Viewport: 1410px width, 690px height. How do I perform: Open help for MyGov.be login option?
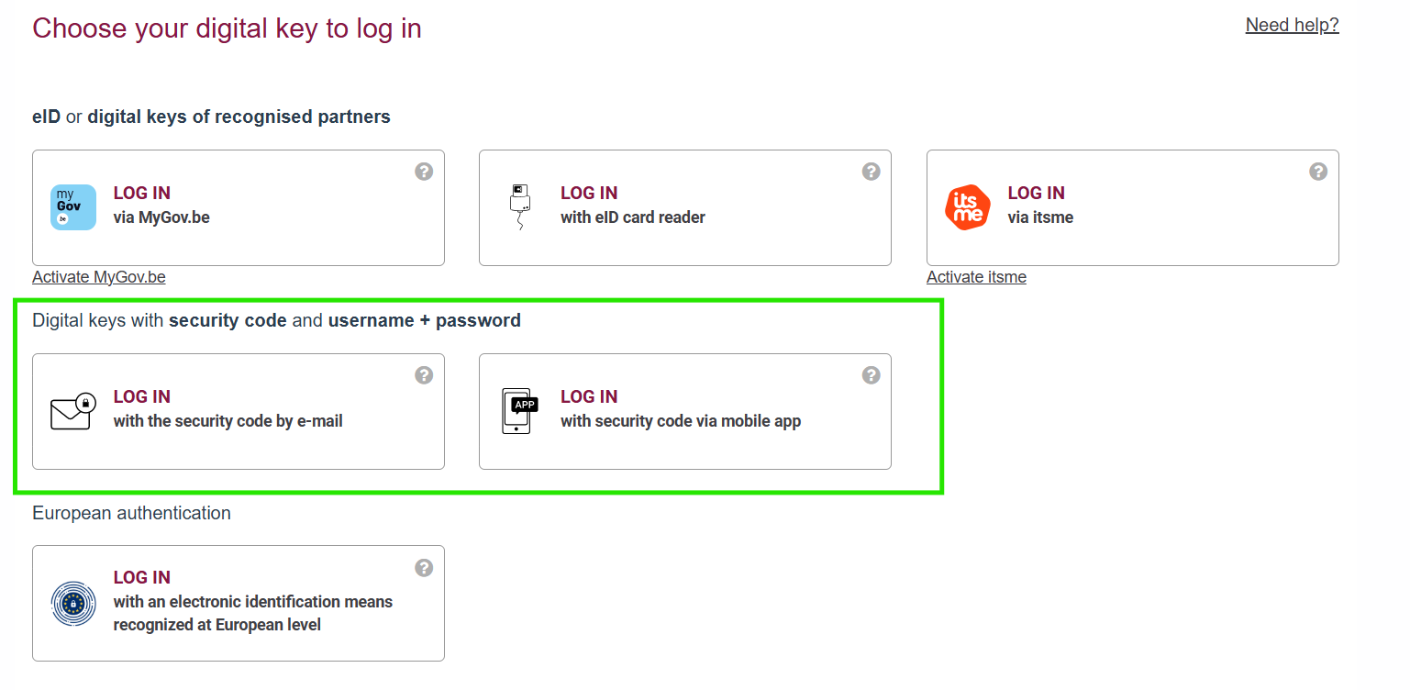pos(424,172)
